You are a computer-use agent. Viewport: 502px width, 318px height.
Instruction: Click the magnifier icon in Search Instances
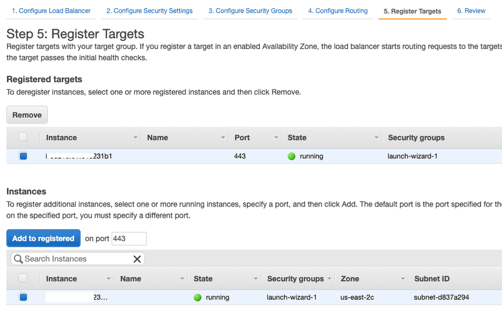click(x=18, y=259)
